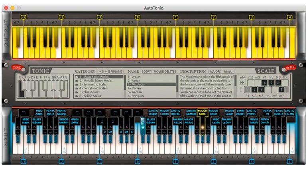Open the Bebop Scales category
This screenshot has width=307, height=169.
tap(98, 96)
